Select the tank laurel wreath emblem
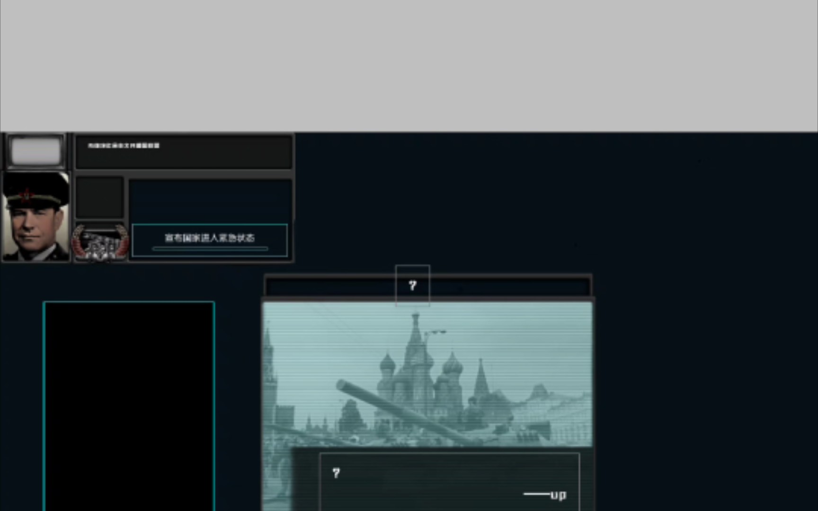This screenshot has height=511, width=818. click(100, 242)
